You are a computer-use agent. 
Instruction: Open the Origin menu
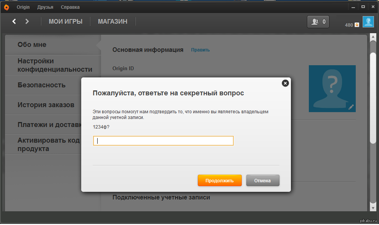point(23,7)
